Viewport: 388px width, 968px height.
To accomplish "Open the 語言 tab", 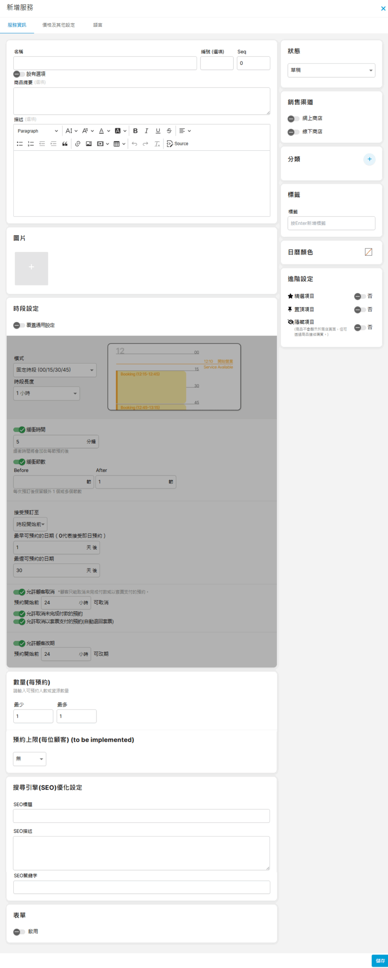I will click(x=98, y=25).
